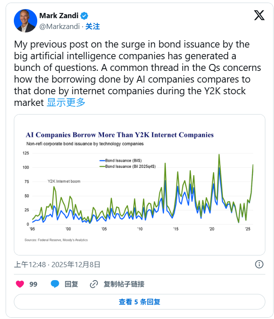Expand the post text with 显示更多
The height and width of the screenshot is (319, 274).
[x=66, y=102]
